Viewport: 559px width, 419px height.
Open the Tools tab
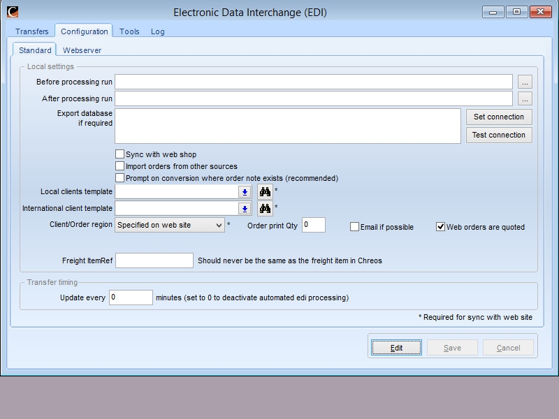click(x=129, y=31)
